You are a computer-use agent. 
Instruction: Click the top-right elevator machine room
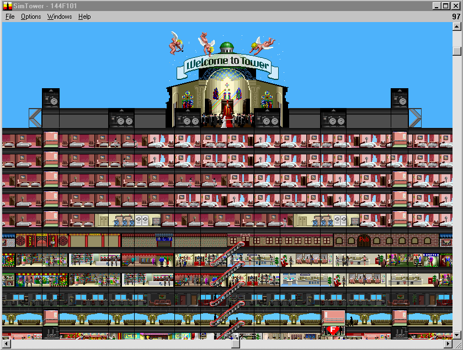click(x=399, y=98)
